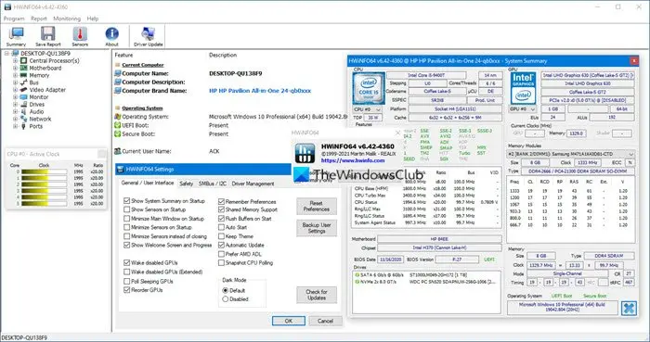Click the Check for Updates button

pos(317,295)
